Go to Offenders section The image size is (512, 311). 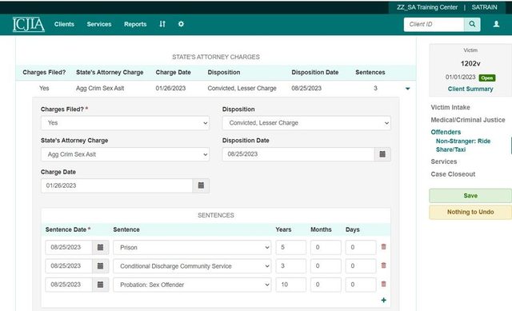coord(446,132)
